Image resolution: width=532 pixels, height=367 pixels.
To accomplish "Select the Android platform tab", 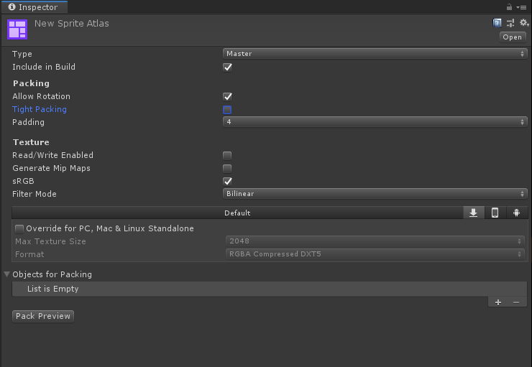I will (x=516, y=213).
